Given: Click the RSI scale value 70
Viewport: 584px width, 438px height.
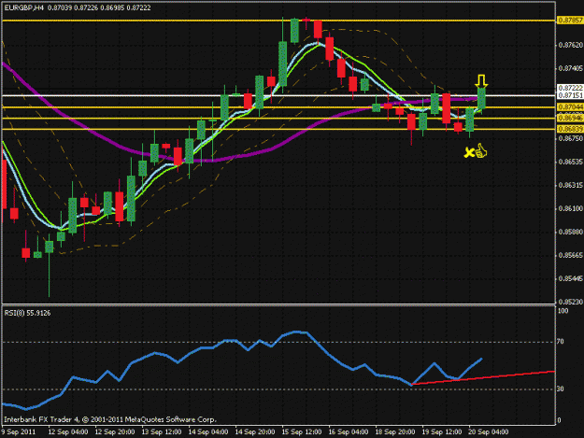Looking at the screenshot, I should [561, 341].
